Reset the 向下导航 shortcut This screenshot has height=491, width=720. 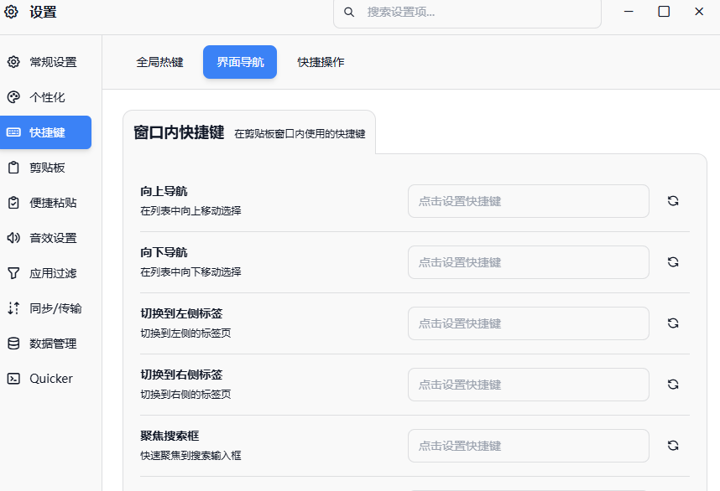673,261
